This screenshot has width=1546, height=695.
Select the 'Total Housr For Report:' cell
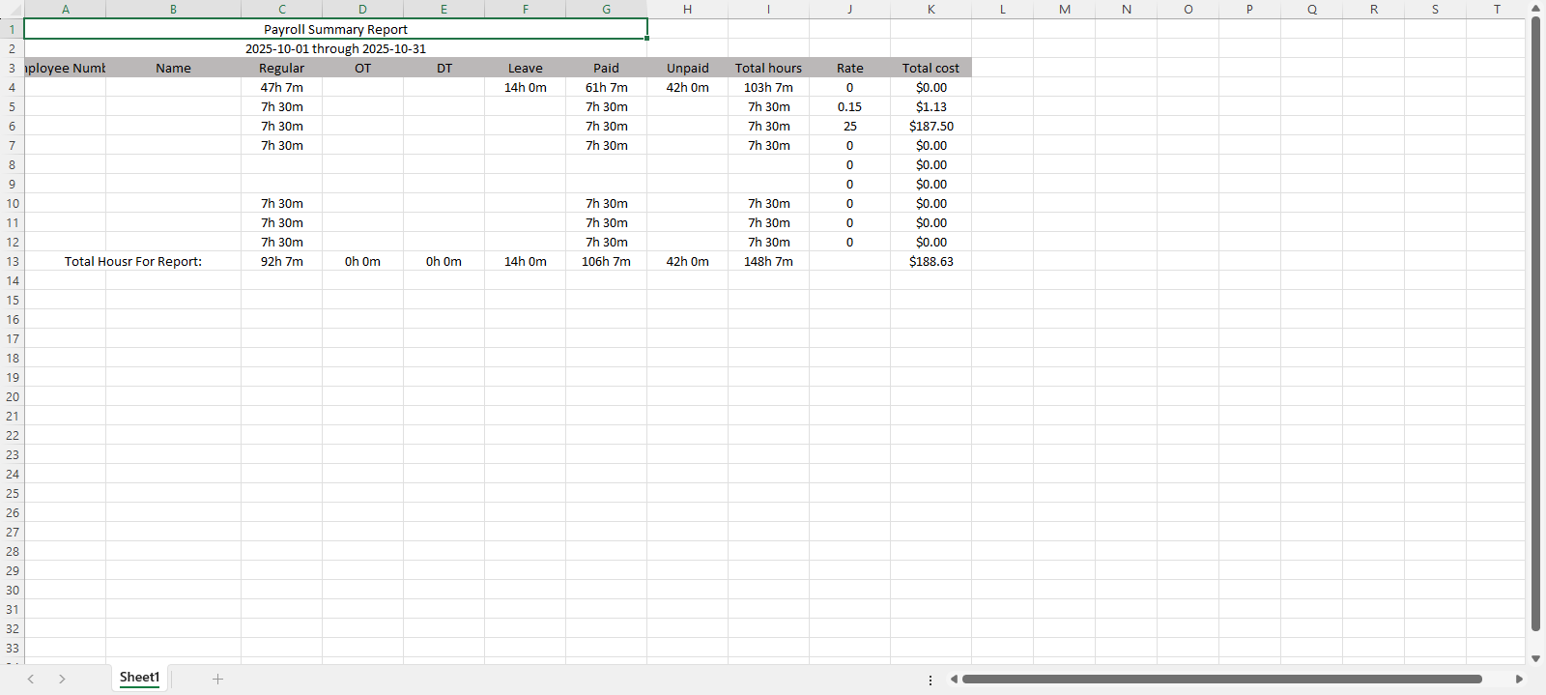[133, 262]
